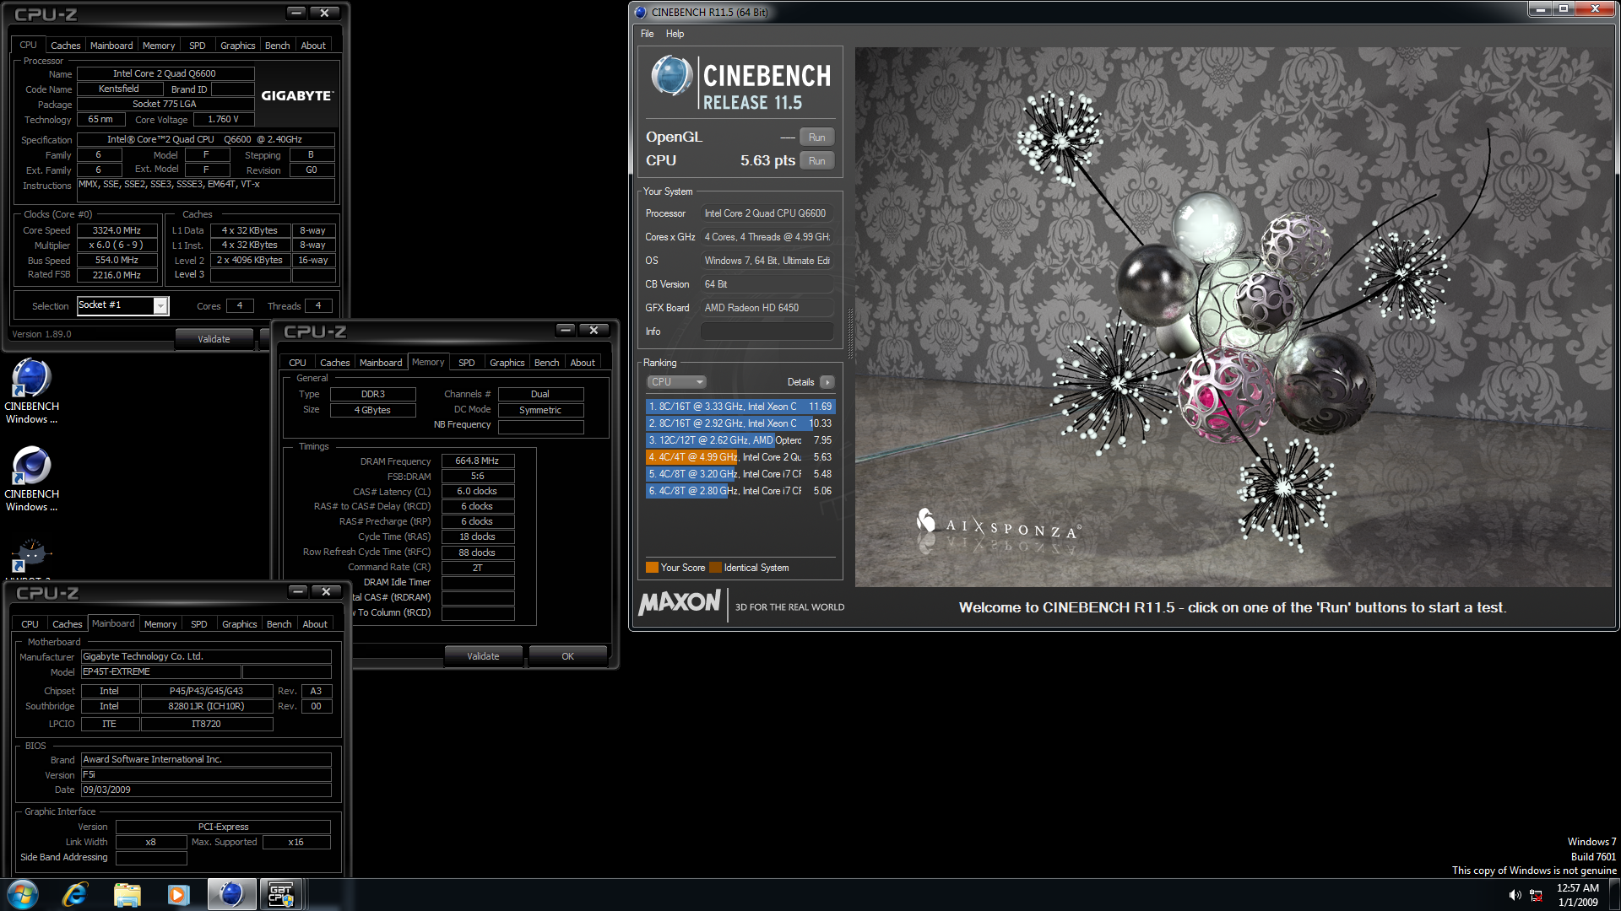Switch to Memory tab in top CPU-Z window
Viewport: 1621px width, 911px height.
(x=159, y=46)
